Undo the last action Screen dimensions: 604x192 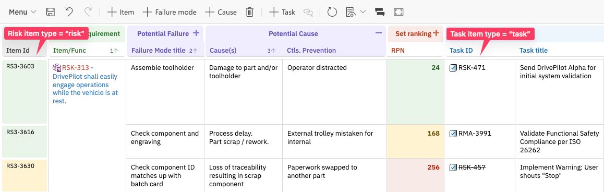click(69, 12)
